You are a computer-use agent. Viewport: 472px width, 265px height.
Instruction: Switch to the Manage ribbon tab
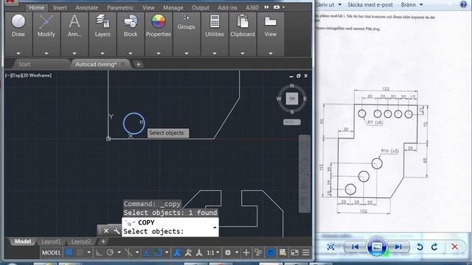click(173, 7)
